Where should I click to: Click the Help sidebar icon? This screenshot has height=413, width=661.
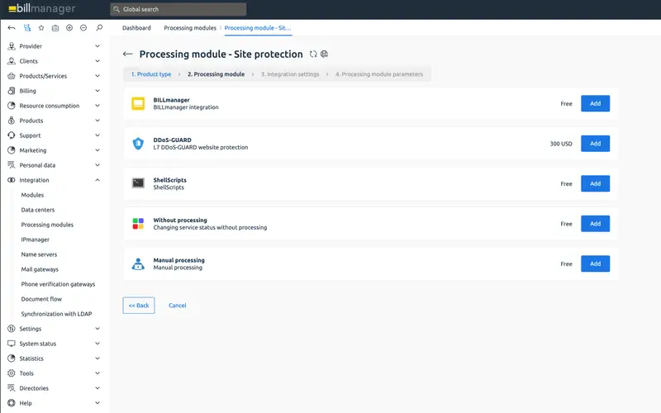[x=12, y=403]
